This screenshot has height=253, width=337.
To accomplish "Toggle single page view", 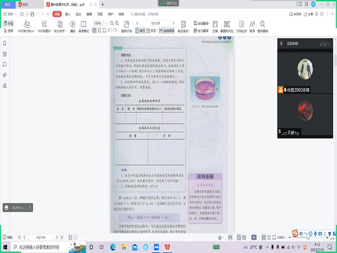I will (x=140, y=30).
